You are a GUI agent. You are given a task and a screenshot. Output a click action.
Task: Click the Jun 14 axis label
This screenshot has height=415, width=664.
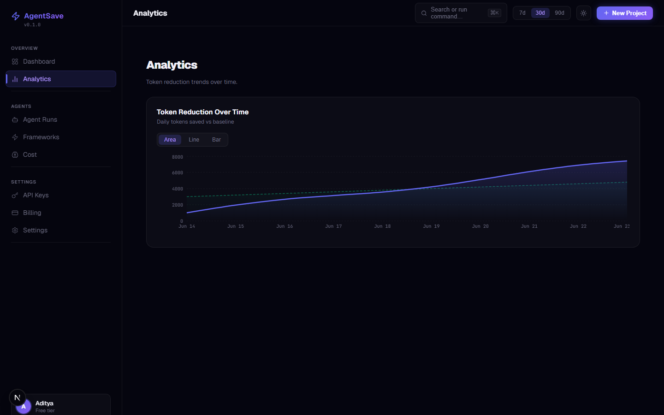coord(187,226)
